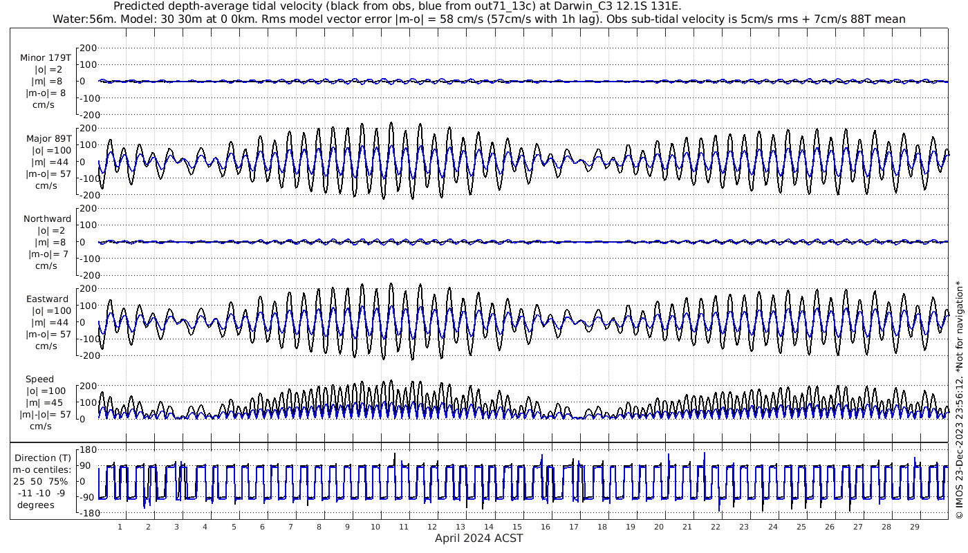This screenshot has width=968, height=553.
Task: Click the 'Eastward' panel label
Action: coord(48,299)
